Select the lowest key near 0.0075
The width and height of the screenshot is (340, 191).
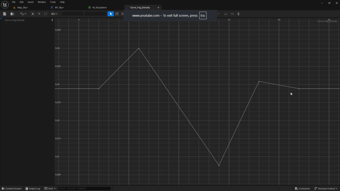219,165
